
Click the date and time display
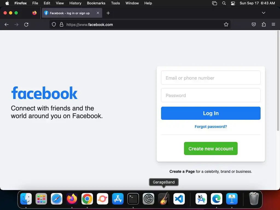(x=257, y=3)
